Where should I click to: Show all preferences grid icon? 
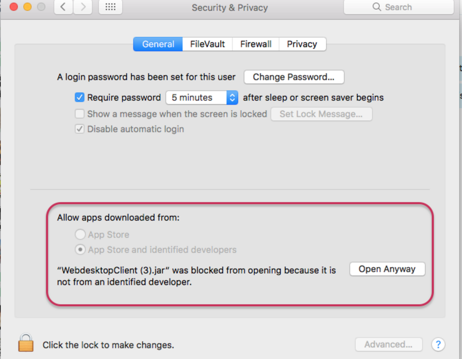110,7
